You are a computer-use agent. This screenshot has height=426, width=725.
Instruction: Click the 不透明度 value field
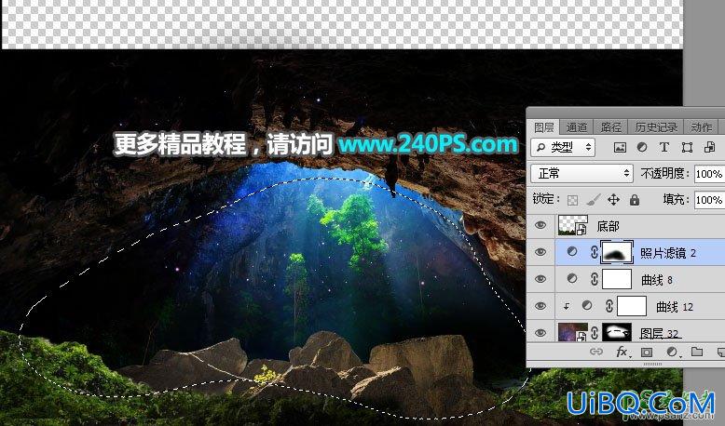coord(709,174)
